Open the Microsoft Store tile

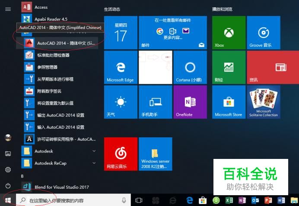(229, 102)
